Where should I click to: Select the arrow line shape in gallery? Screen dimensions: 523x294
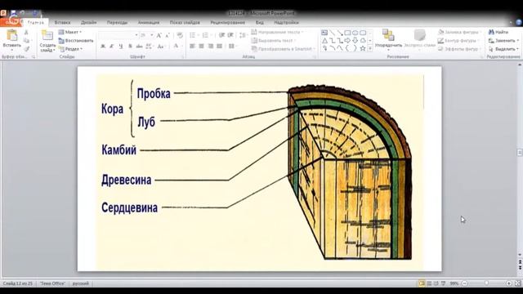pos(340,33)
